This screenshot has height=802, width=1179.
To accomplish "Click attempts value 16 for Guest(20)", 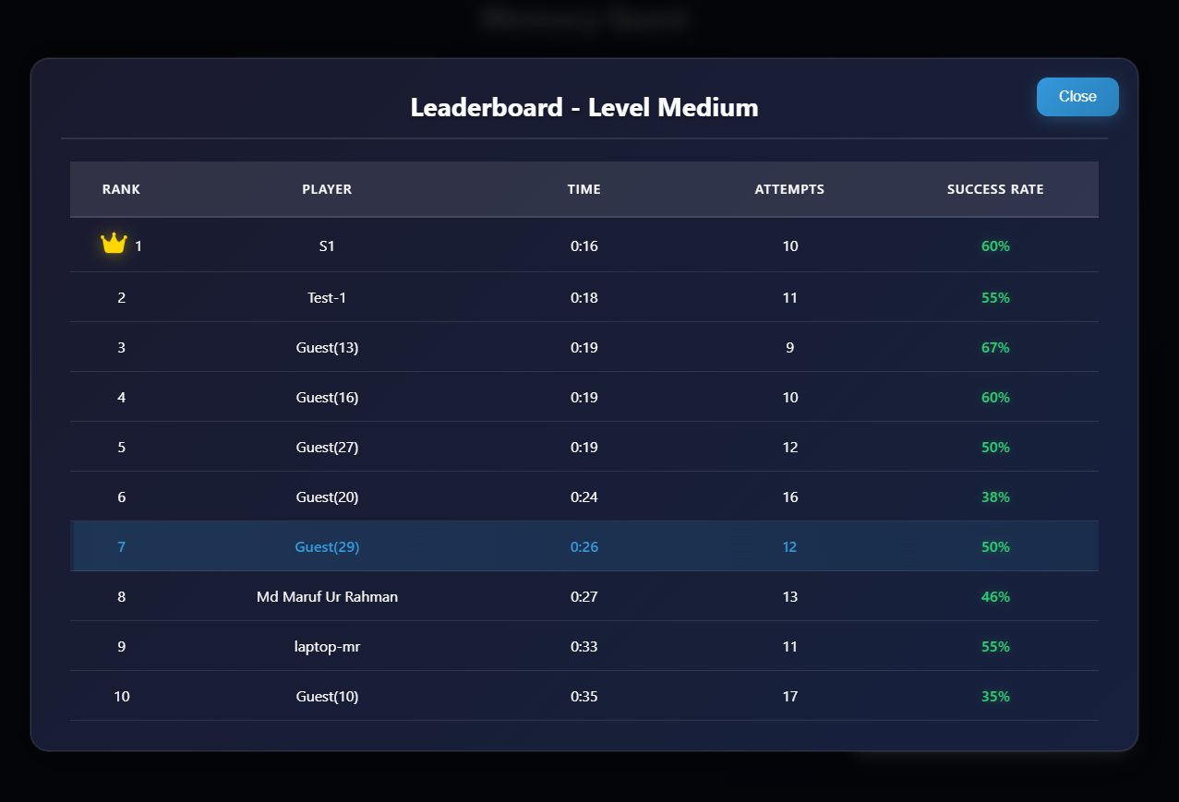I will (789, 497).
